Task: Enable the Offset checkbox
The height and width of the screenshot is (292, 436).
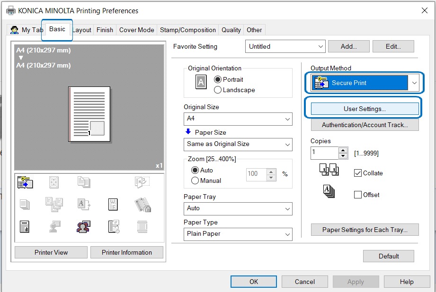Action: 358,195
